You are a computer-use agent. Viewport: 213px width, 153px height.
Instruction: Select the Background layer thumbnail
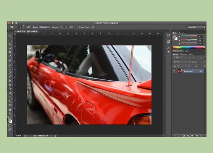coord(180,71)
